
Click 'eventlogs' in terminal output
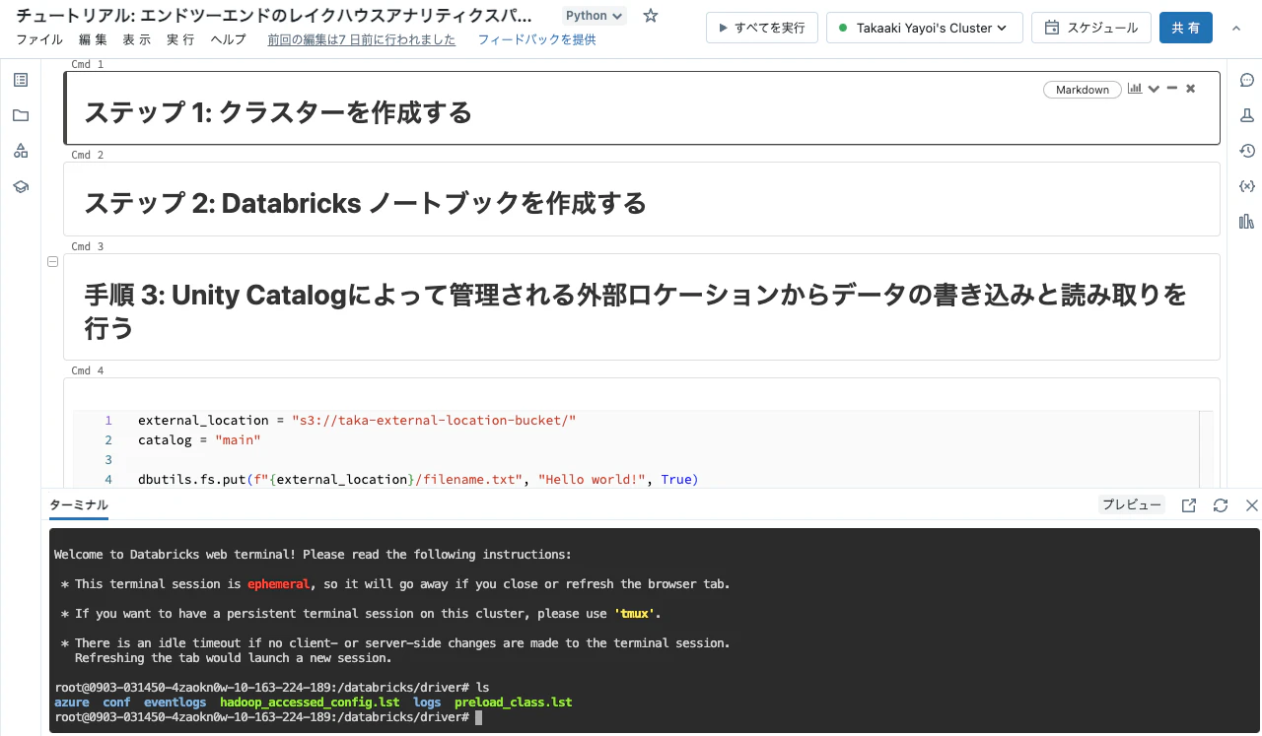[x=175, y=703]
